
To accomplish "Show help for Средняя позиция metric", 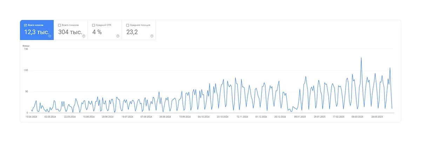I will click(x=152, y=36).
